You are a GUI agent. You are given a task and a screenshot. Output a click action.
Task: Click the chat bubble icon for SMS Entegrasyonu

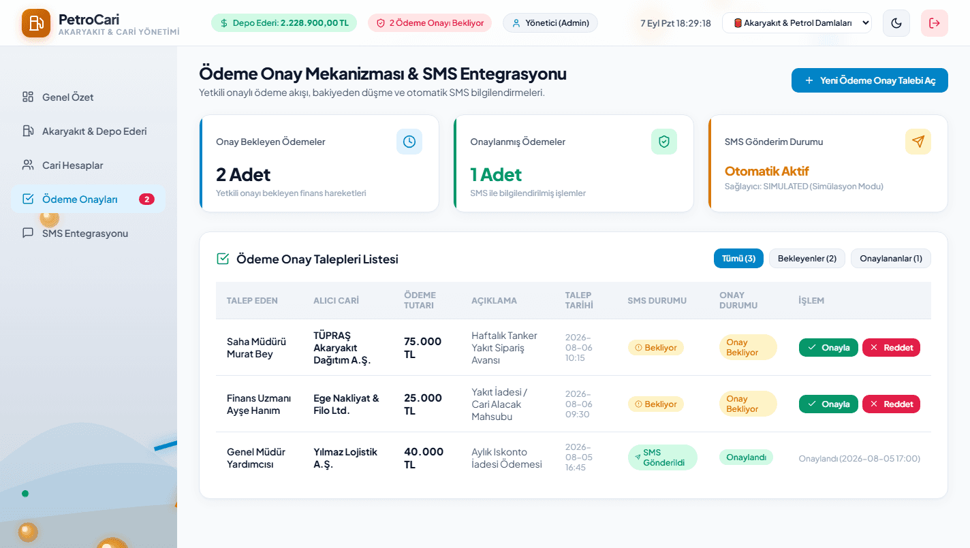click(28, 233)
